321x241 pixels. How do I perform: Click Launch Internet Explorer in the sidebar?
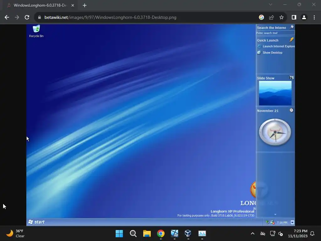click(x=276, y=46)
